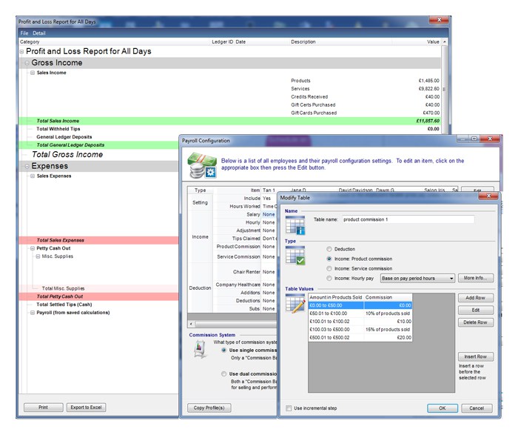Click the table values pencil icon

tap(296, 302)
